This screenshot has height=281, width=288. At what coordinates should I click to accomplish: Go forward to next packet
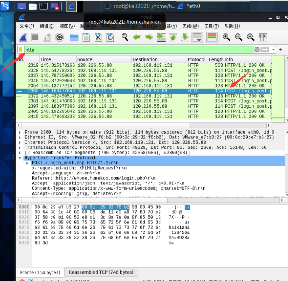(x=149, y=37)
